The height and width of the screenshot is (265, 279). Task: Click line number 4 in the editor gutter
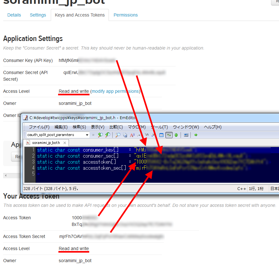click(33, 168)
